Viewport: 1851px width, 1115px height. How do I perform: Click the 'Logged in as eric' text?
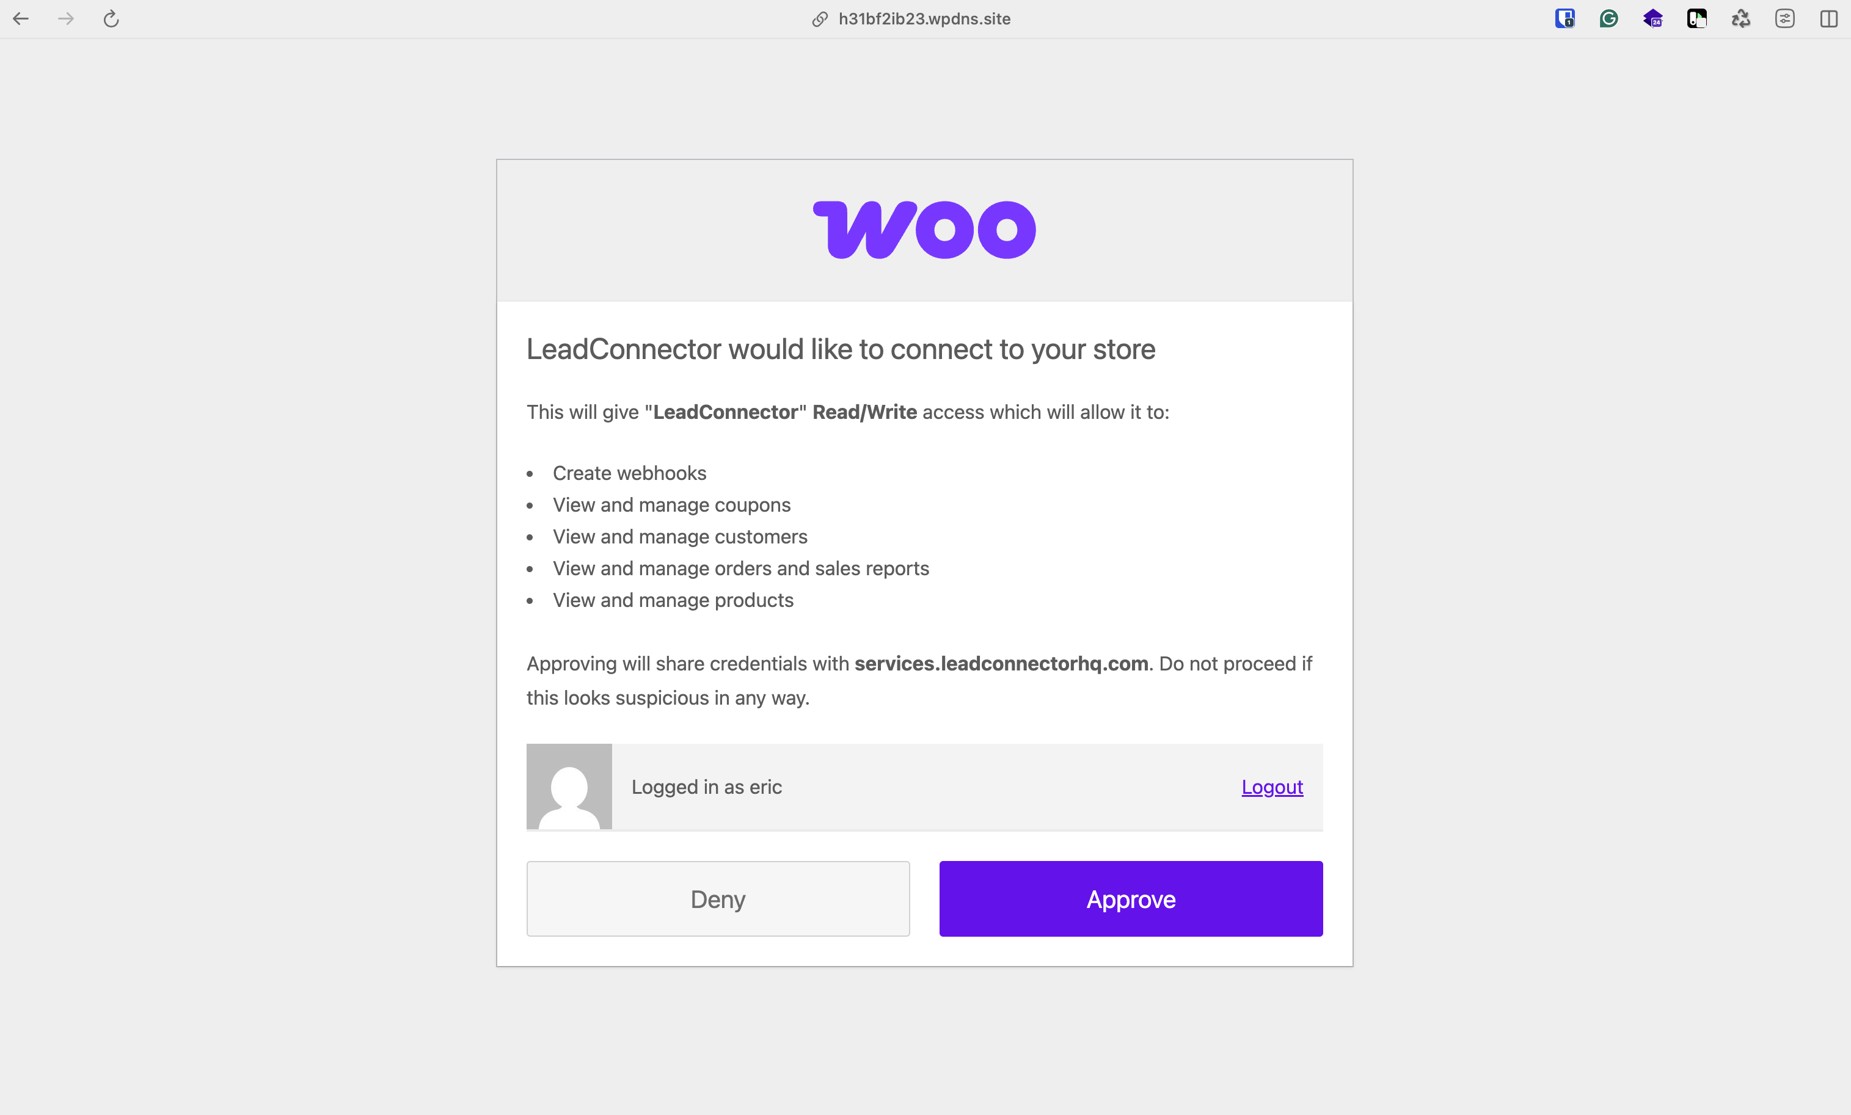pyautogui.click(x=707, y=787)
